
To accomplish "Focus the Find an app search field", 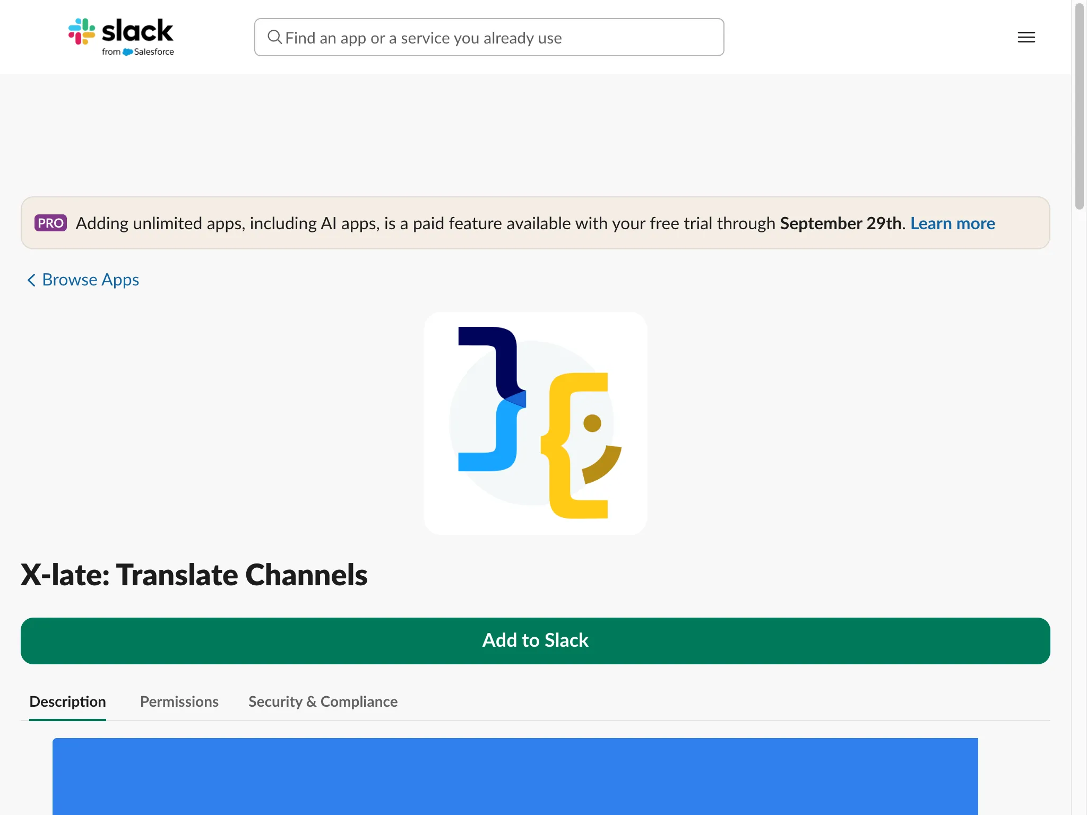I will 489,37.
